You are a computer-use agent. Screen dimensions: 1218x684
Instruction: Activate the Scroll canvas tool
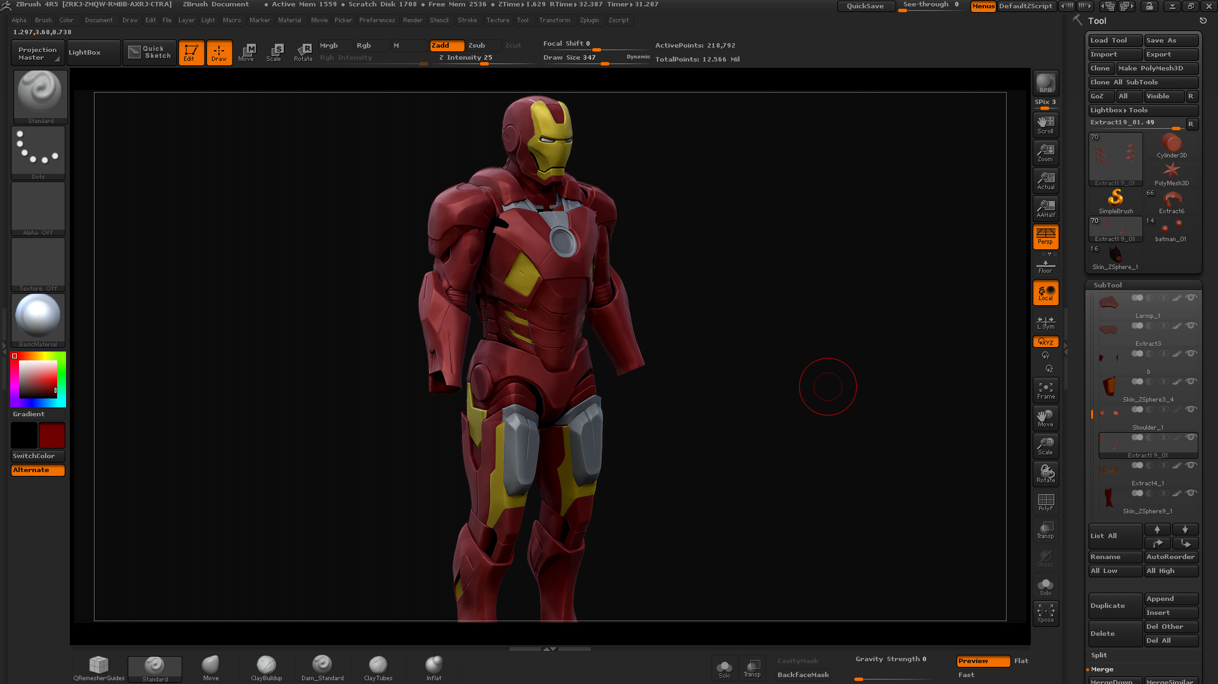(1045, 125)
